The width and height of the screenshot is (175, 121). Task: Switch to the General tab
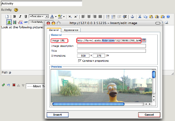(54, 30)
